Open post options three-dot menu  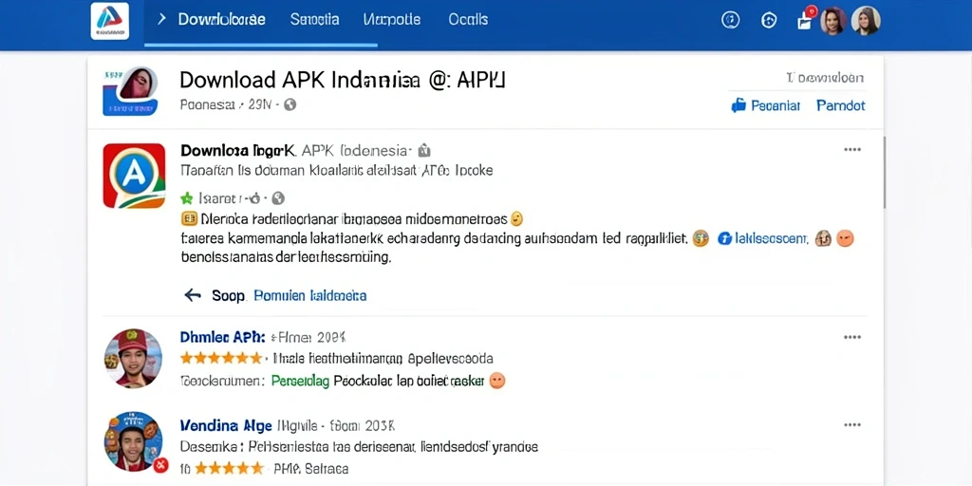coord(852,149)
